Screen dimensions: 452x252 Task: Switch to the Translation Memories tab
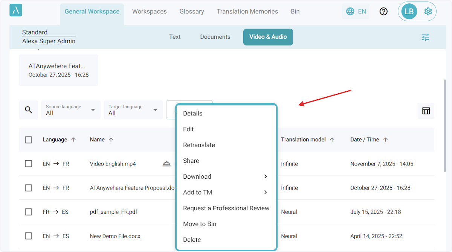point(247,11)
